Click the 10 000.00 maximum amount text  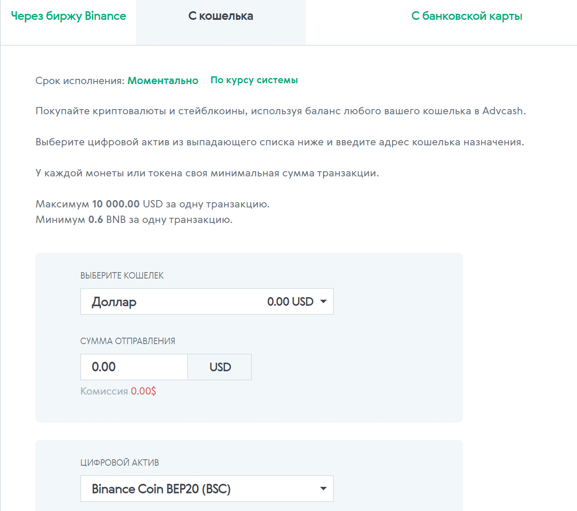[116, 204]
